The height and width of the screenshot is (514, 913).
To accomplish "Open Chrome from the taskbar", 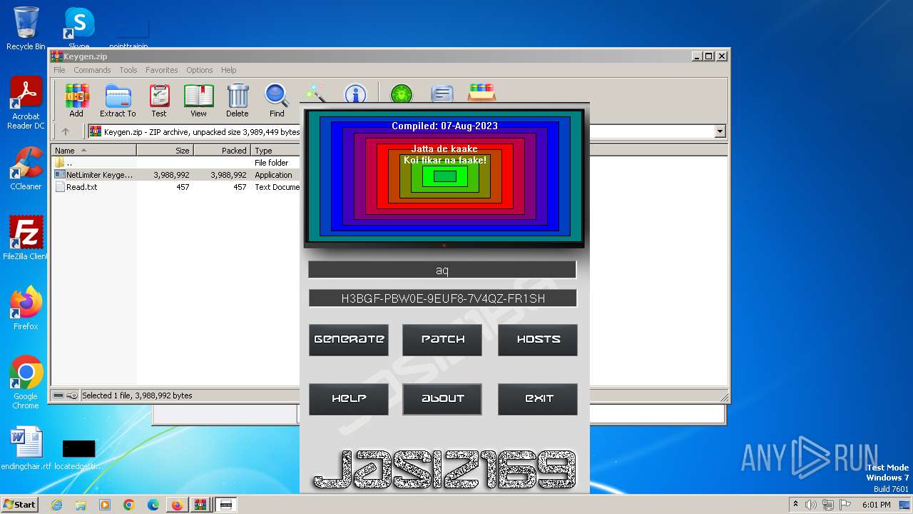I will 129,505.
